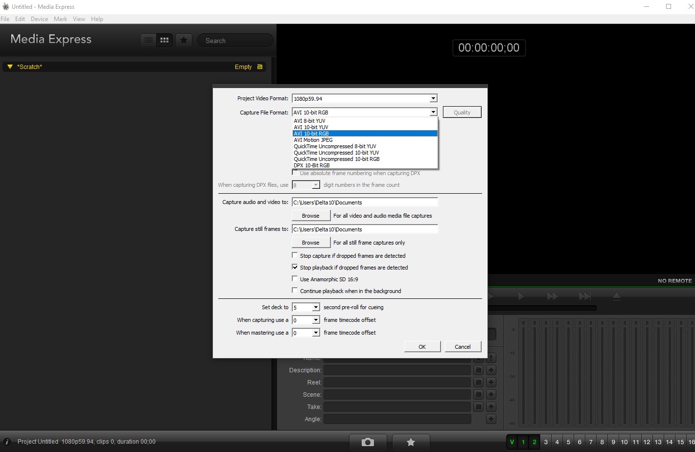This screenshot has width=695, height=452.
Task: Click the Capture still frames path field
Action: click(365, 229)
